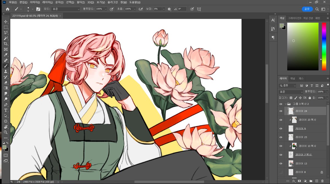330x184 pixels.
Task: Delete layer with trash icon
Action: pos(322,181)
